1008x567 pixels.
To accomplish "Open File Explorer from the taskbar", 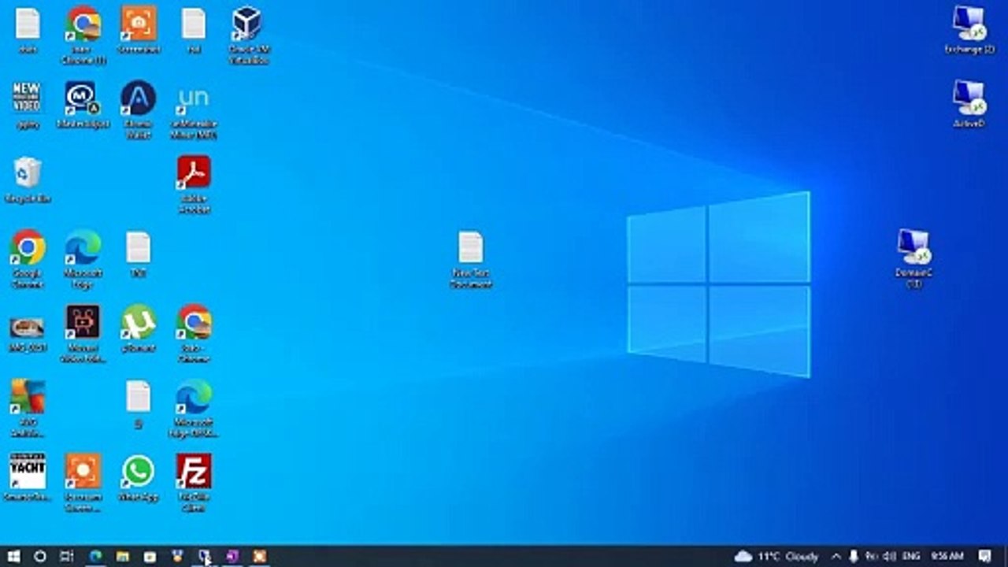I will click(x=123, y=556).
